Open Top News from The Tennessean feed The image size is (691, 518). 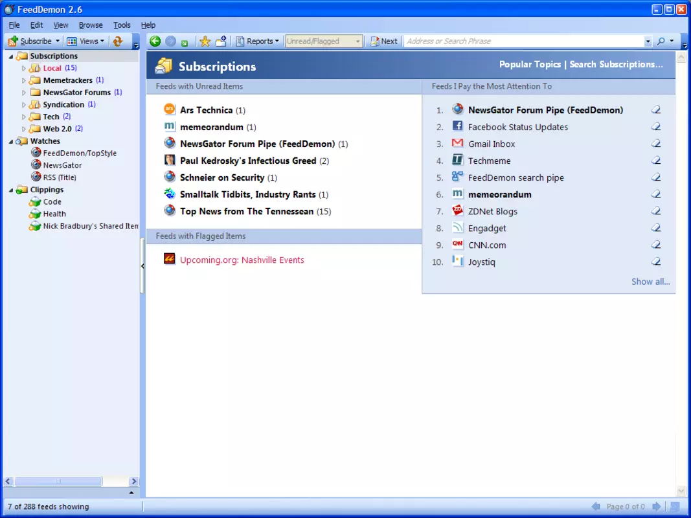click(x=247, y=212)
